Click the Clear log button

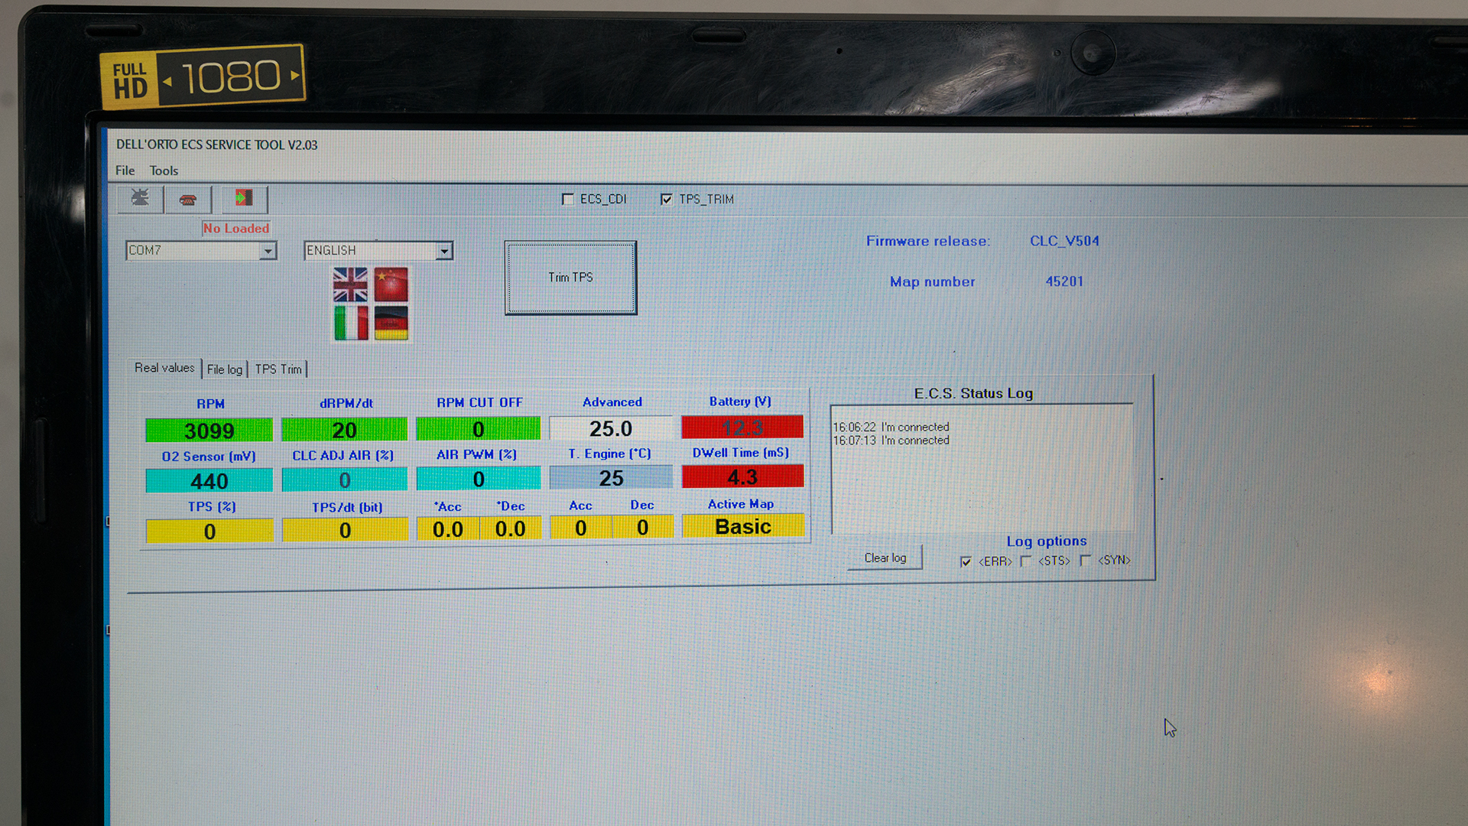[885, 558]
